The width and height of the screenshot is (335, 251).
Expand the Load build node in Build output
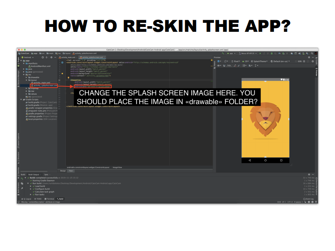[x=31, y=186]
